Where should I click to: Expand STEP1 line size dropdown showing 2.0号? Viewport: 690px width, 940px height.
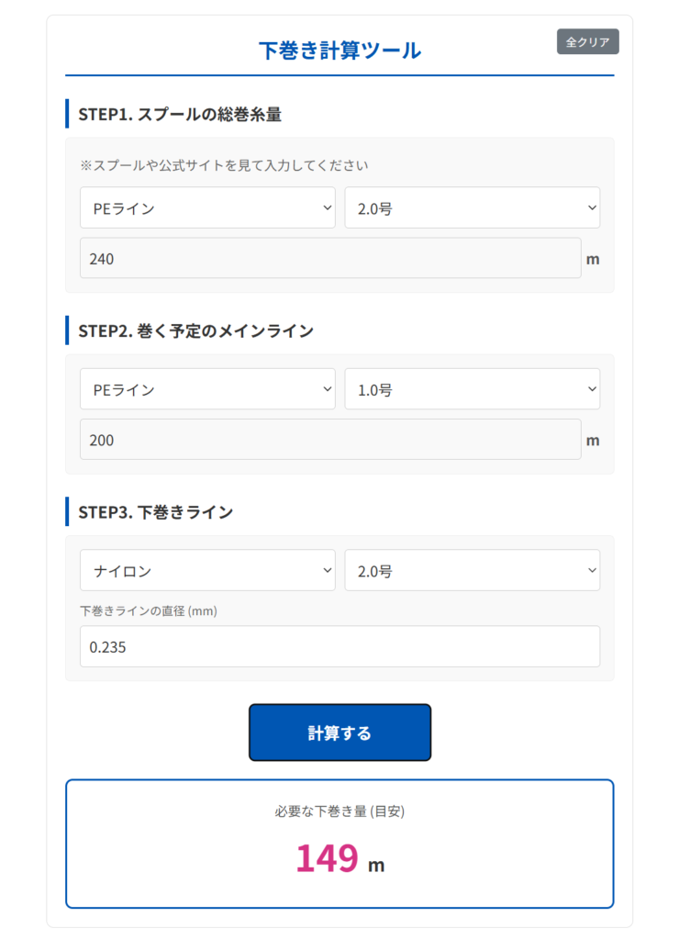click(472, 208)
